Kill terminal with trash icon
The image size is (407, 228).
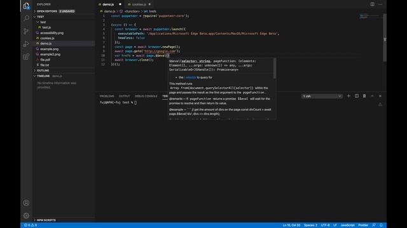(x=364, y=96)
